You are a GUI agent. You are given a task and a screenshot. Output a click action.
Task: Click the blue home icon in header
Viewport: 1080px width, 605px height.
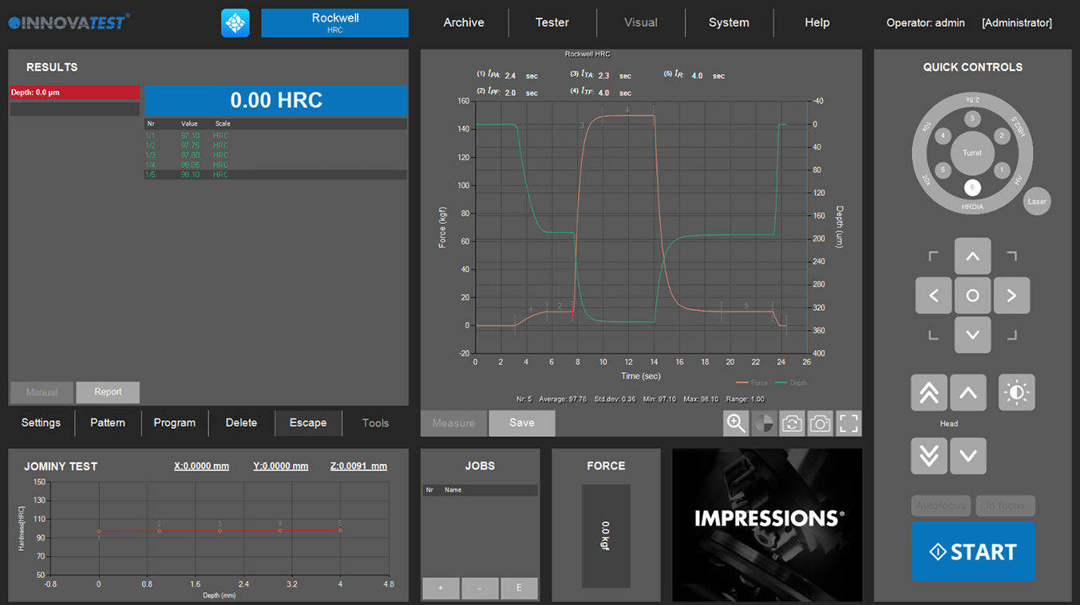pos(235,23)
